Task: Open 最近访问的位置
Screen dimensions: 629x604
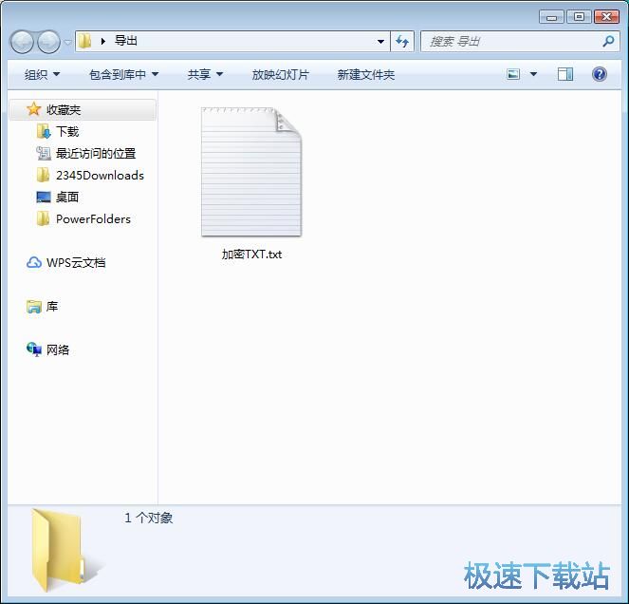Action: click(96, 154)
